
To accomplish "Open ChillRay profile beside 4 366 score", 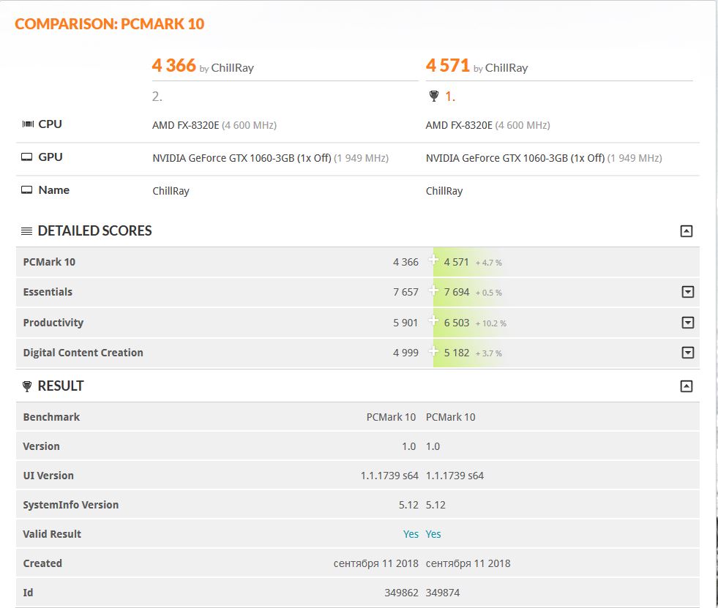I will click(x=232, y=68).
